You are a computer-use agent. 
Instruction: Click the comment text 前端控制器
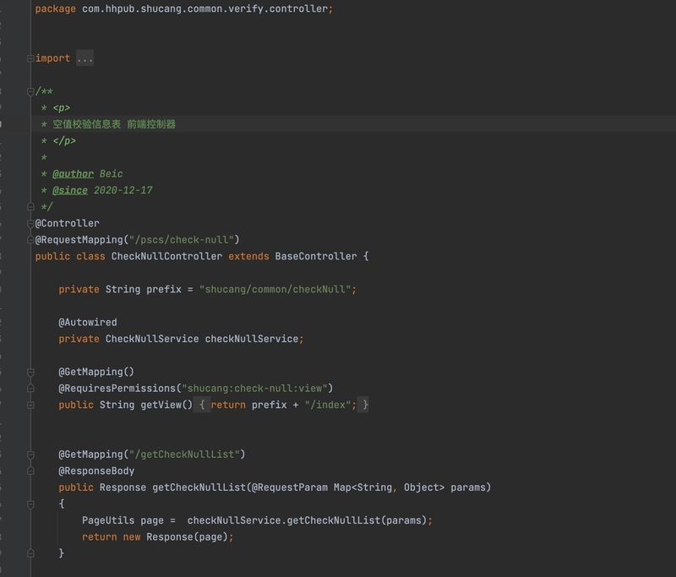point(151,124)
